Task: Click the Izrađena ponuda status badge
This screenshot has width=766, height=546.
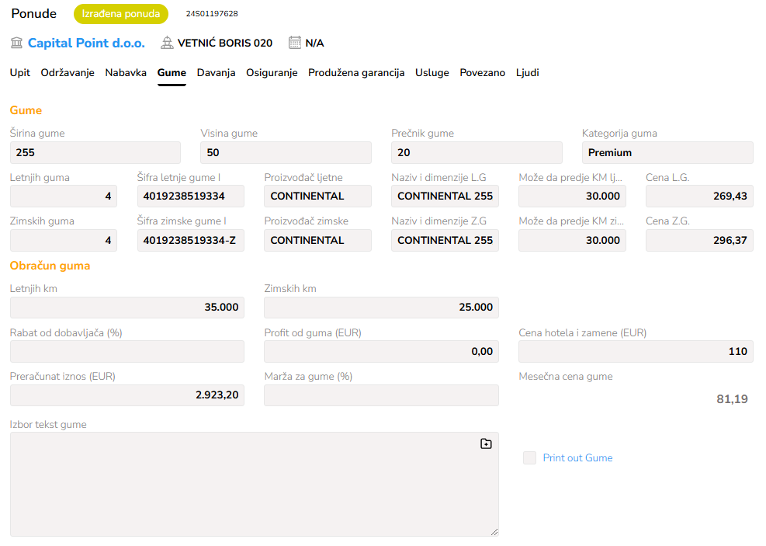Action: coord(121,14)
